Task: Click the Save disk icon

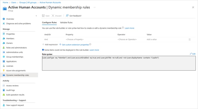Action: coord(43,15)
